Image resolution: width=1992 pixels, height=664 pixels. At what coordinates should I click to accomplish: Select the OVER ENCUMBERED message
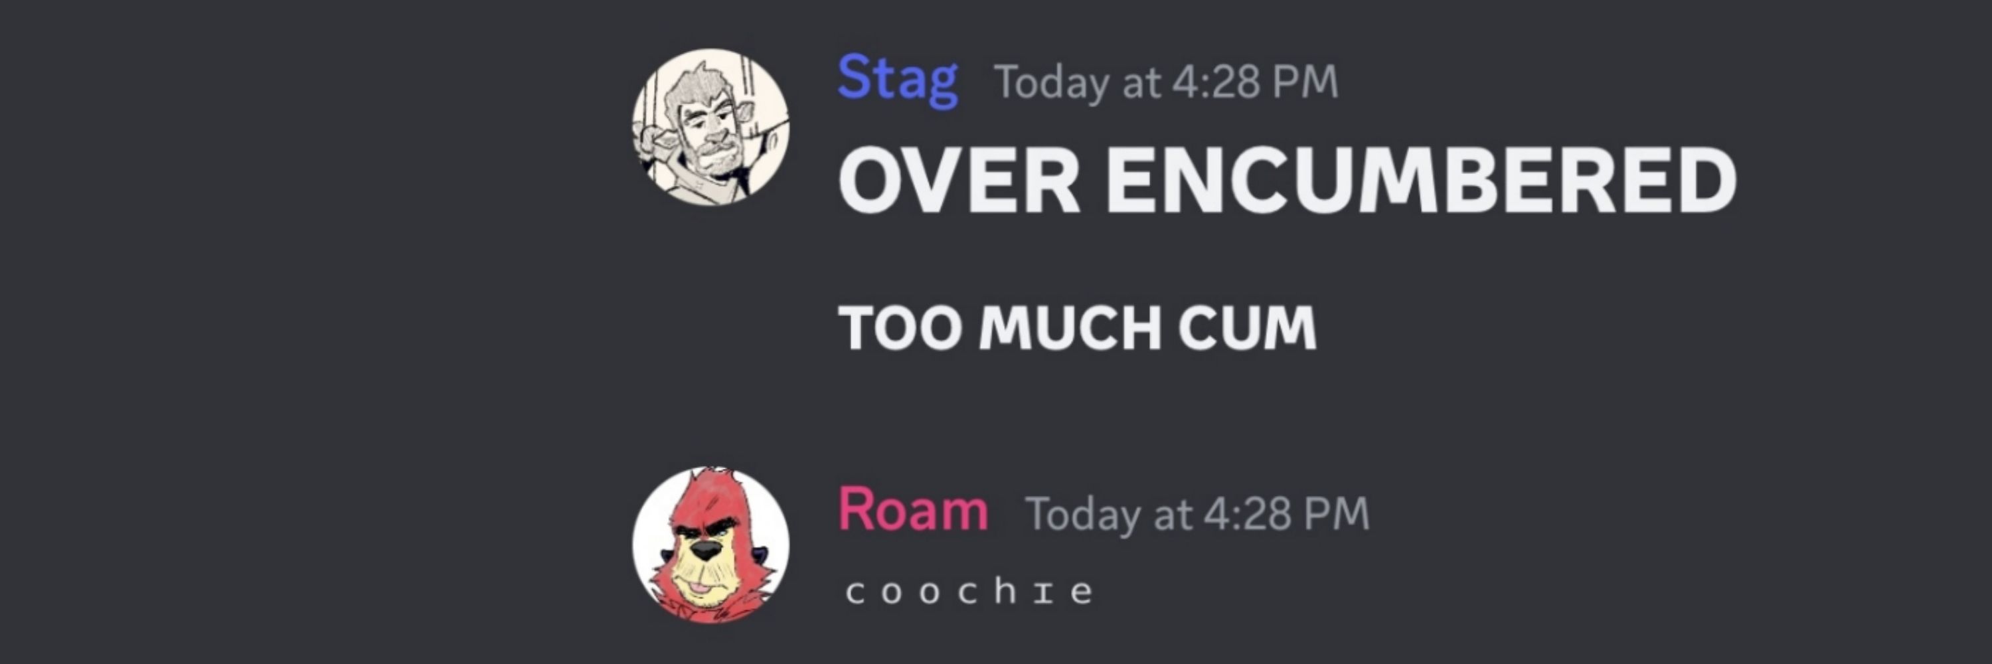[x=1288, y=180]
